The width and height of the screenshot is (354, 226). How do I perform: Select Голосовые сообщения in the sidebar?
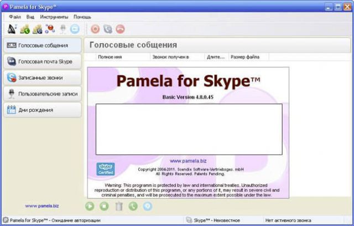tap(43, 45)
